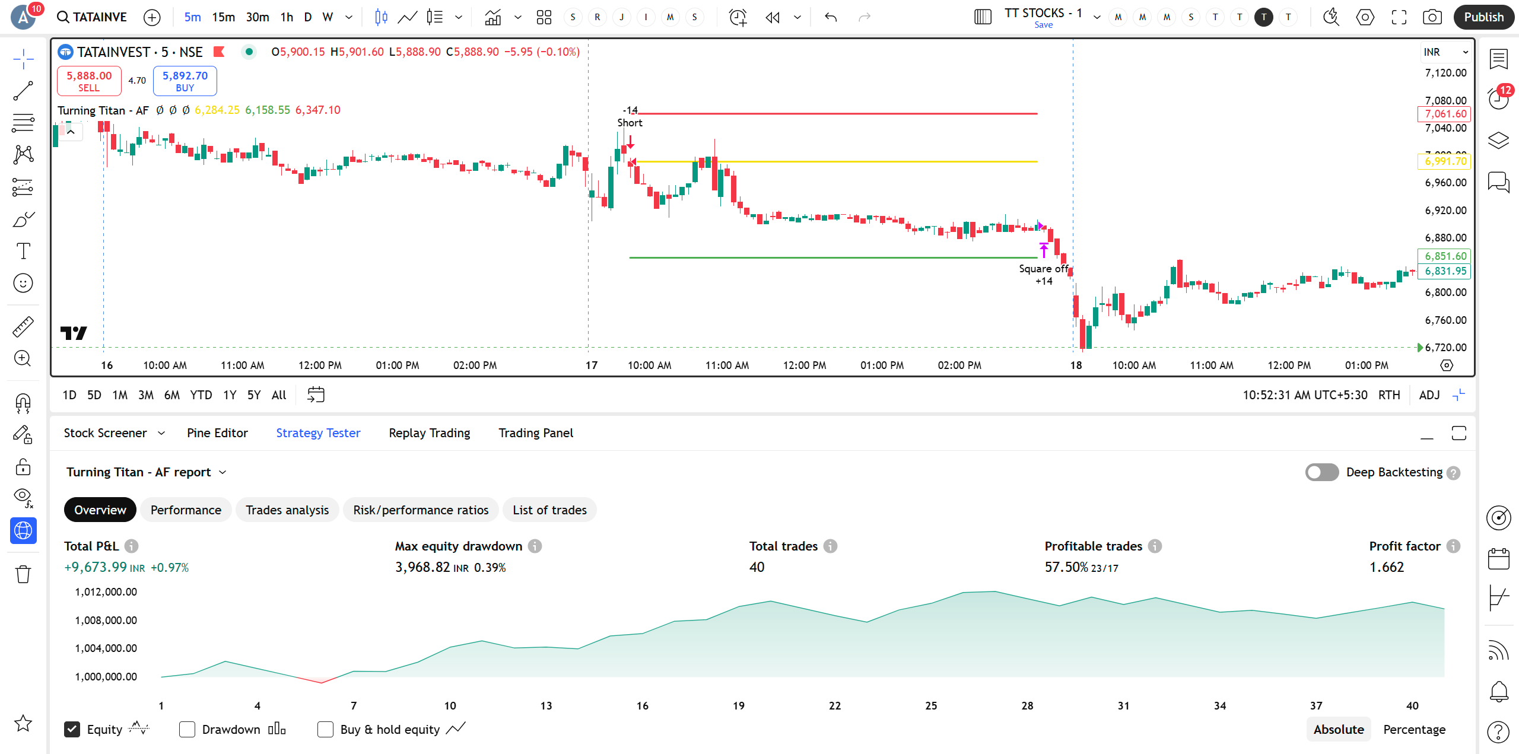Open the Trading Panel tab
This screenshot has height=754, width=1519.
click(x=535, y=433)
